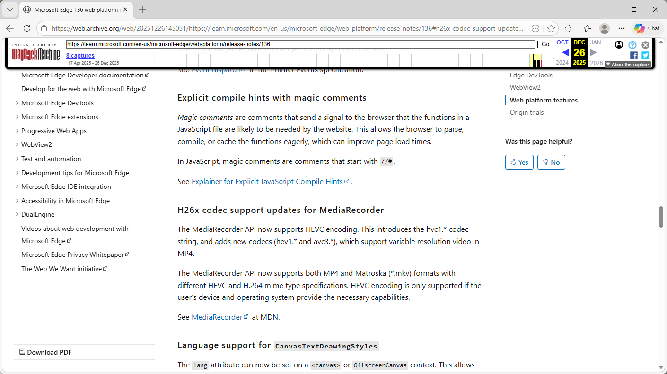Expand the WebView2 node in left navigation
The image size is (667, 374).
coord(18,144)
